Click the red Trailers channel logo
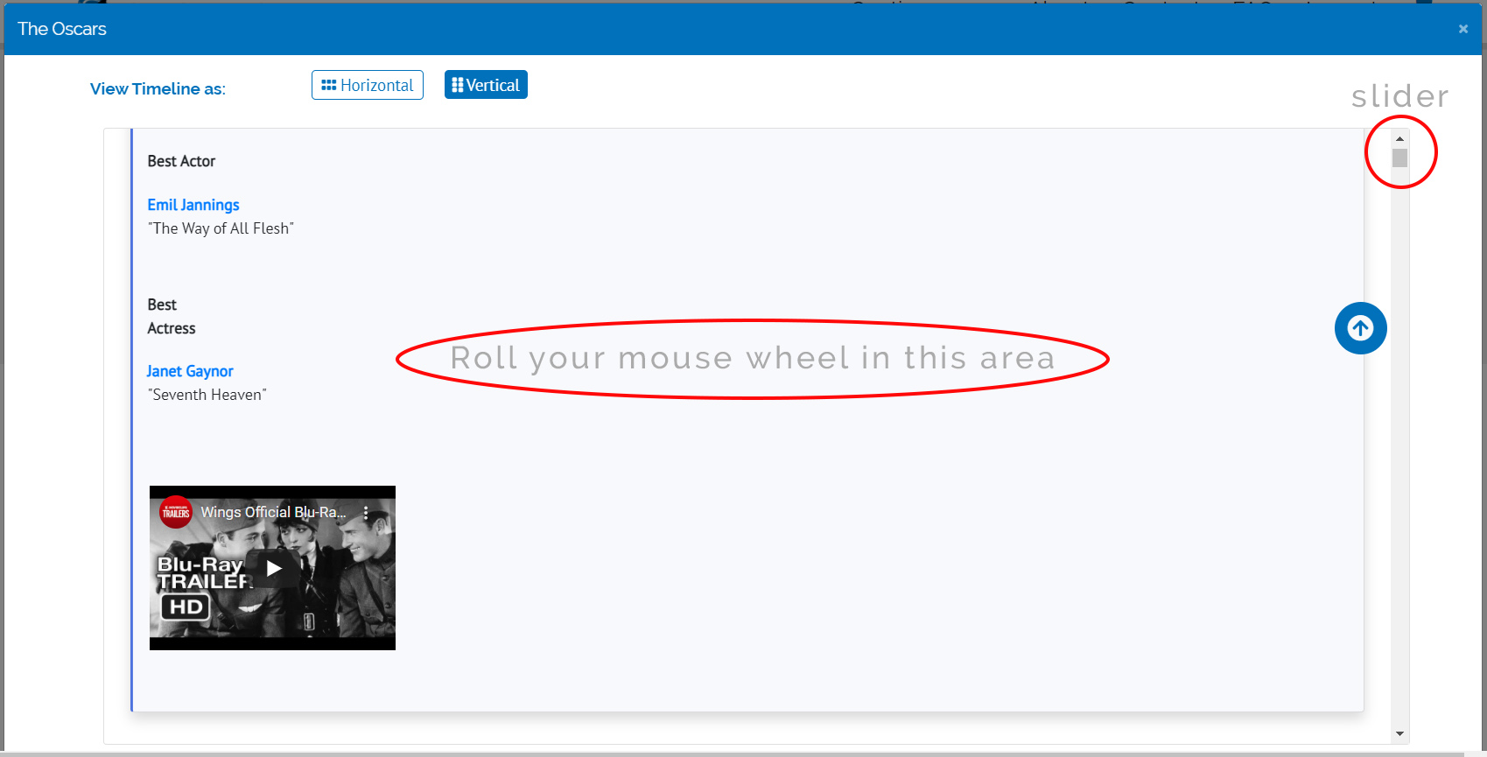 175,513
